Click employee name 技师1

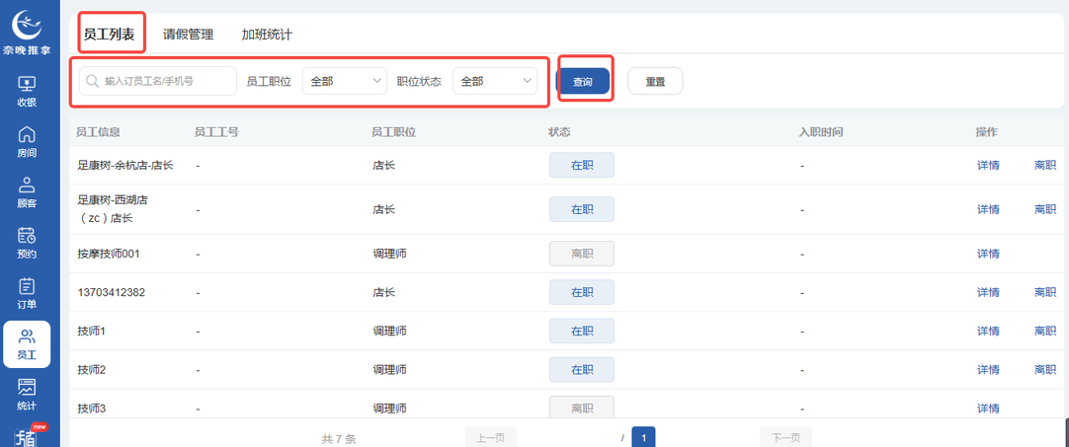point(92,332)
